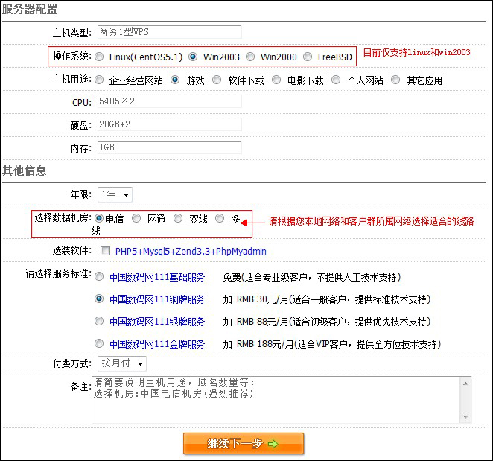493x461 pixels.
Task: Select 软件下载 host purpose radio
Action: [x=217, y=80]
